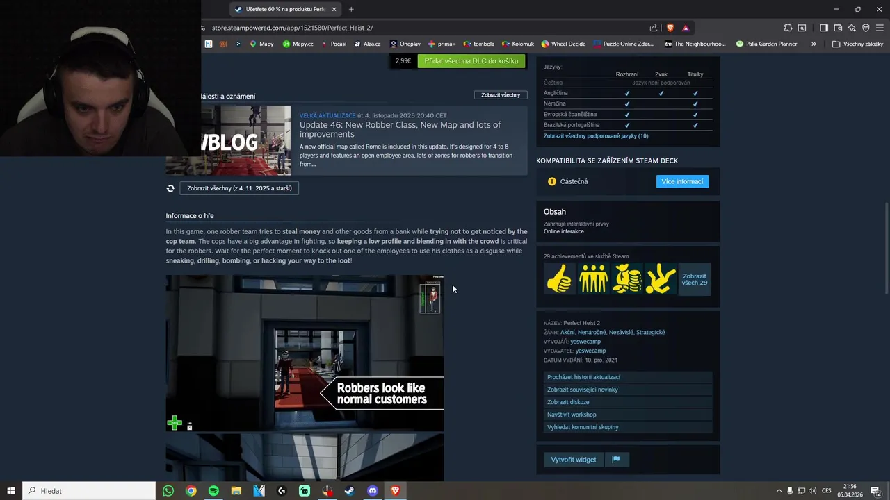Click the three-people achievement icon

pyautogui.click(x=593, y=278)
